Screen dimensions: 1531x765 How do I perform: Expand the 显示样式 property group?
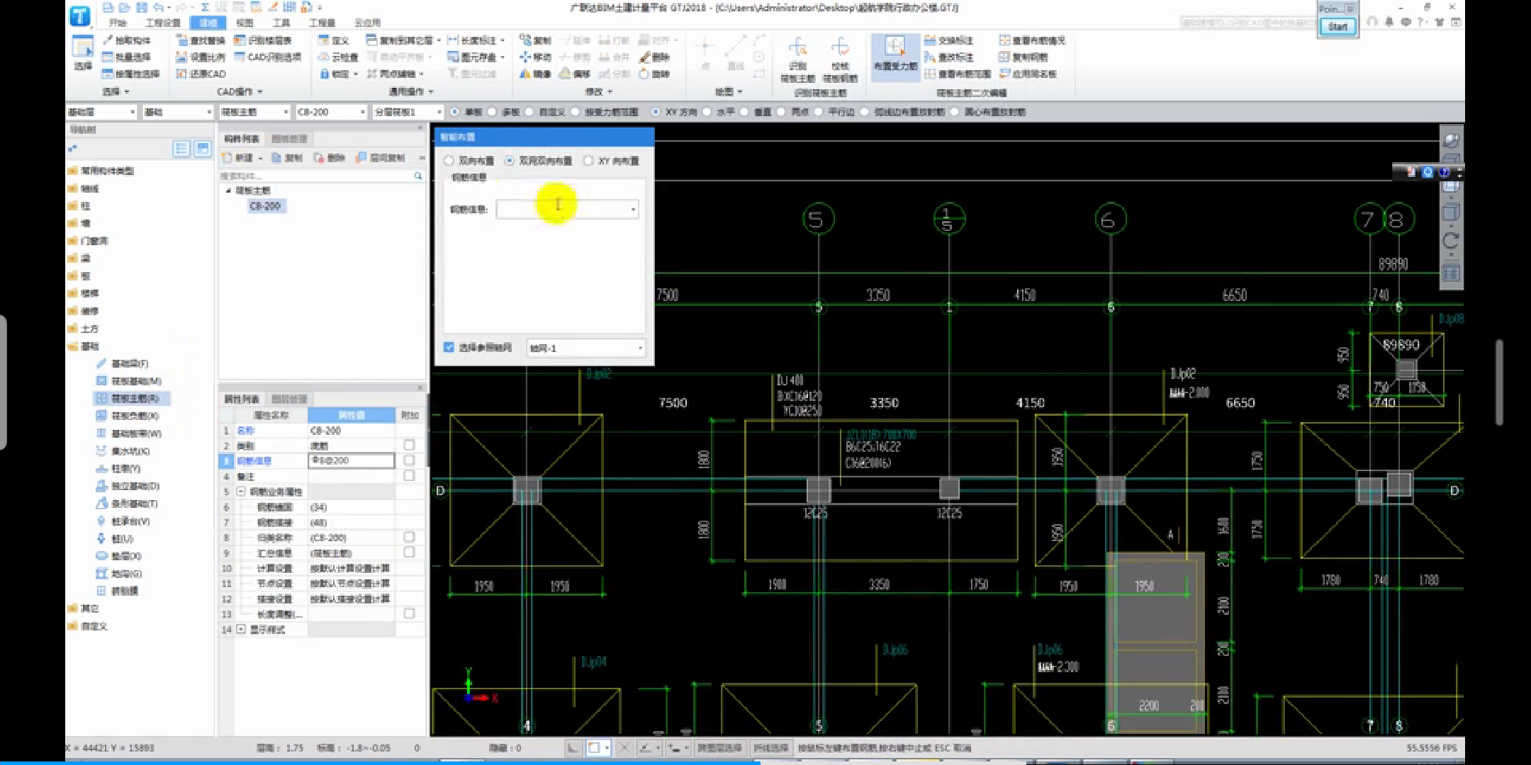(241, 629)
